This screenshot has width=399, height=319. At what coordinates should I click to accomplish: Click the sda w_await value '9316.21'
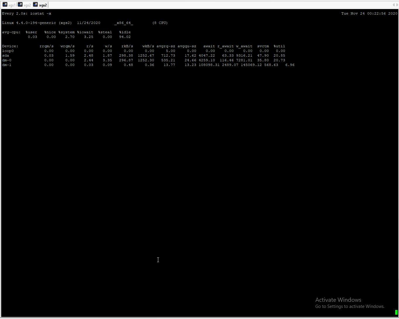point(244,55)
